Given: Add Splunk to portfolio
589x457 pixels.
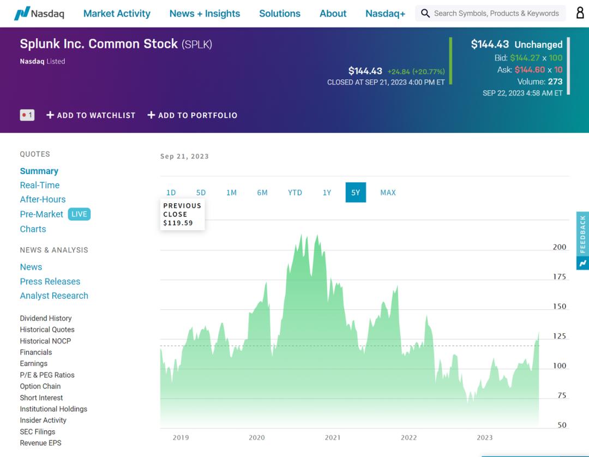Looking at the screenshot, I should 193,115.
